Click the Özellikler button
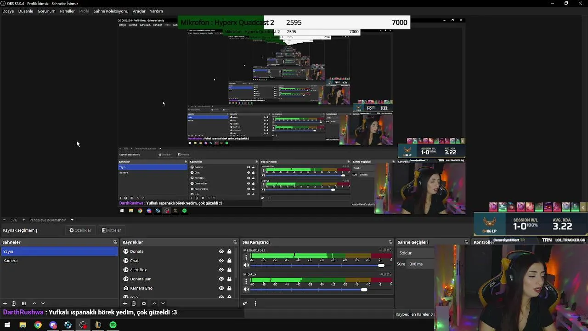 pyautogui.click(x=80, y=230)
